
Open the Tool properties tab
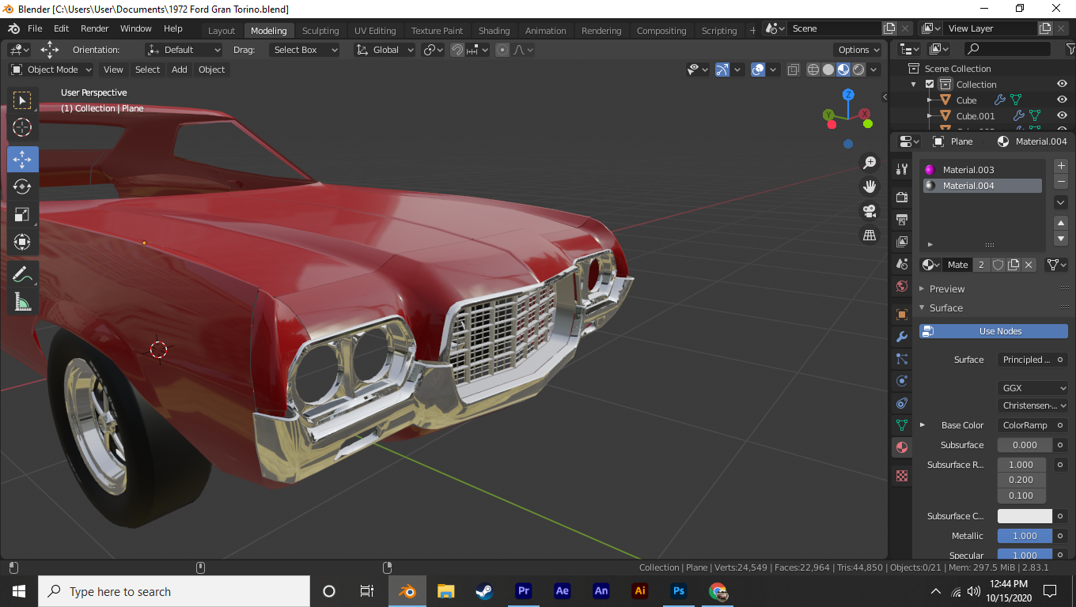tap(901, 169)
